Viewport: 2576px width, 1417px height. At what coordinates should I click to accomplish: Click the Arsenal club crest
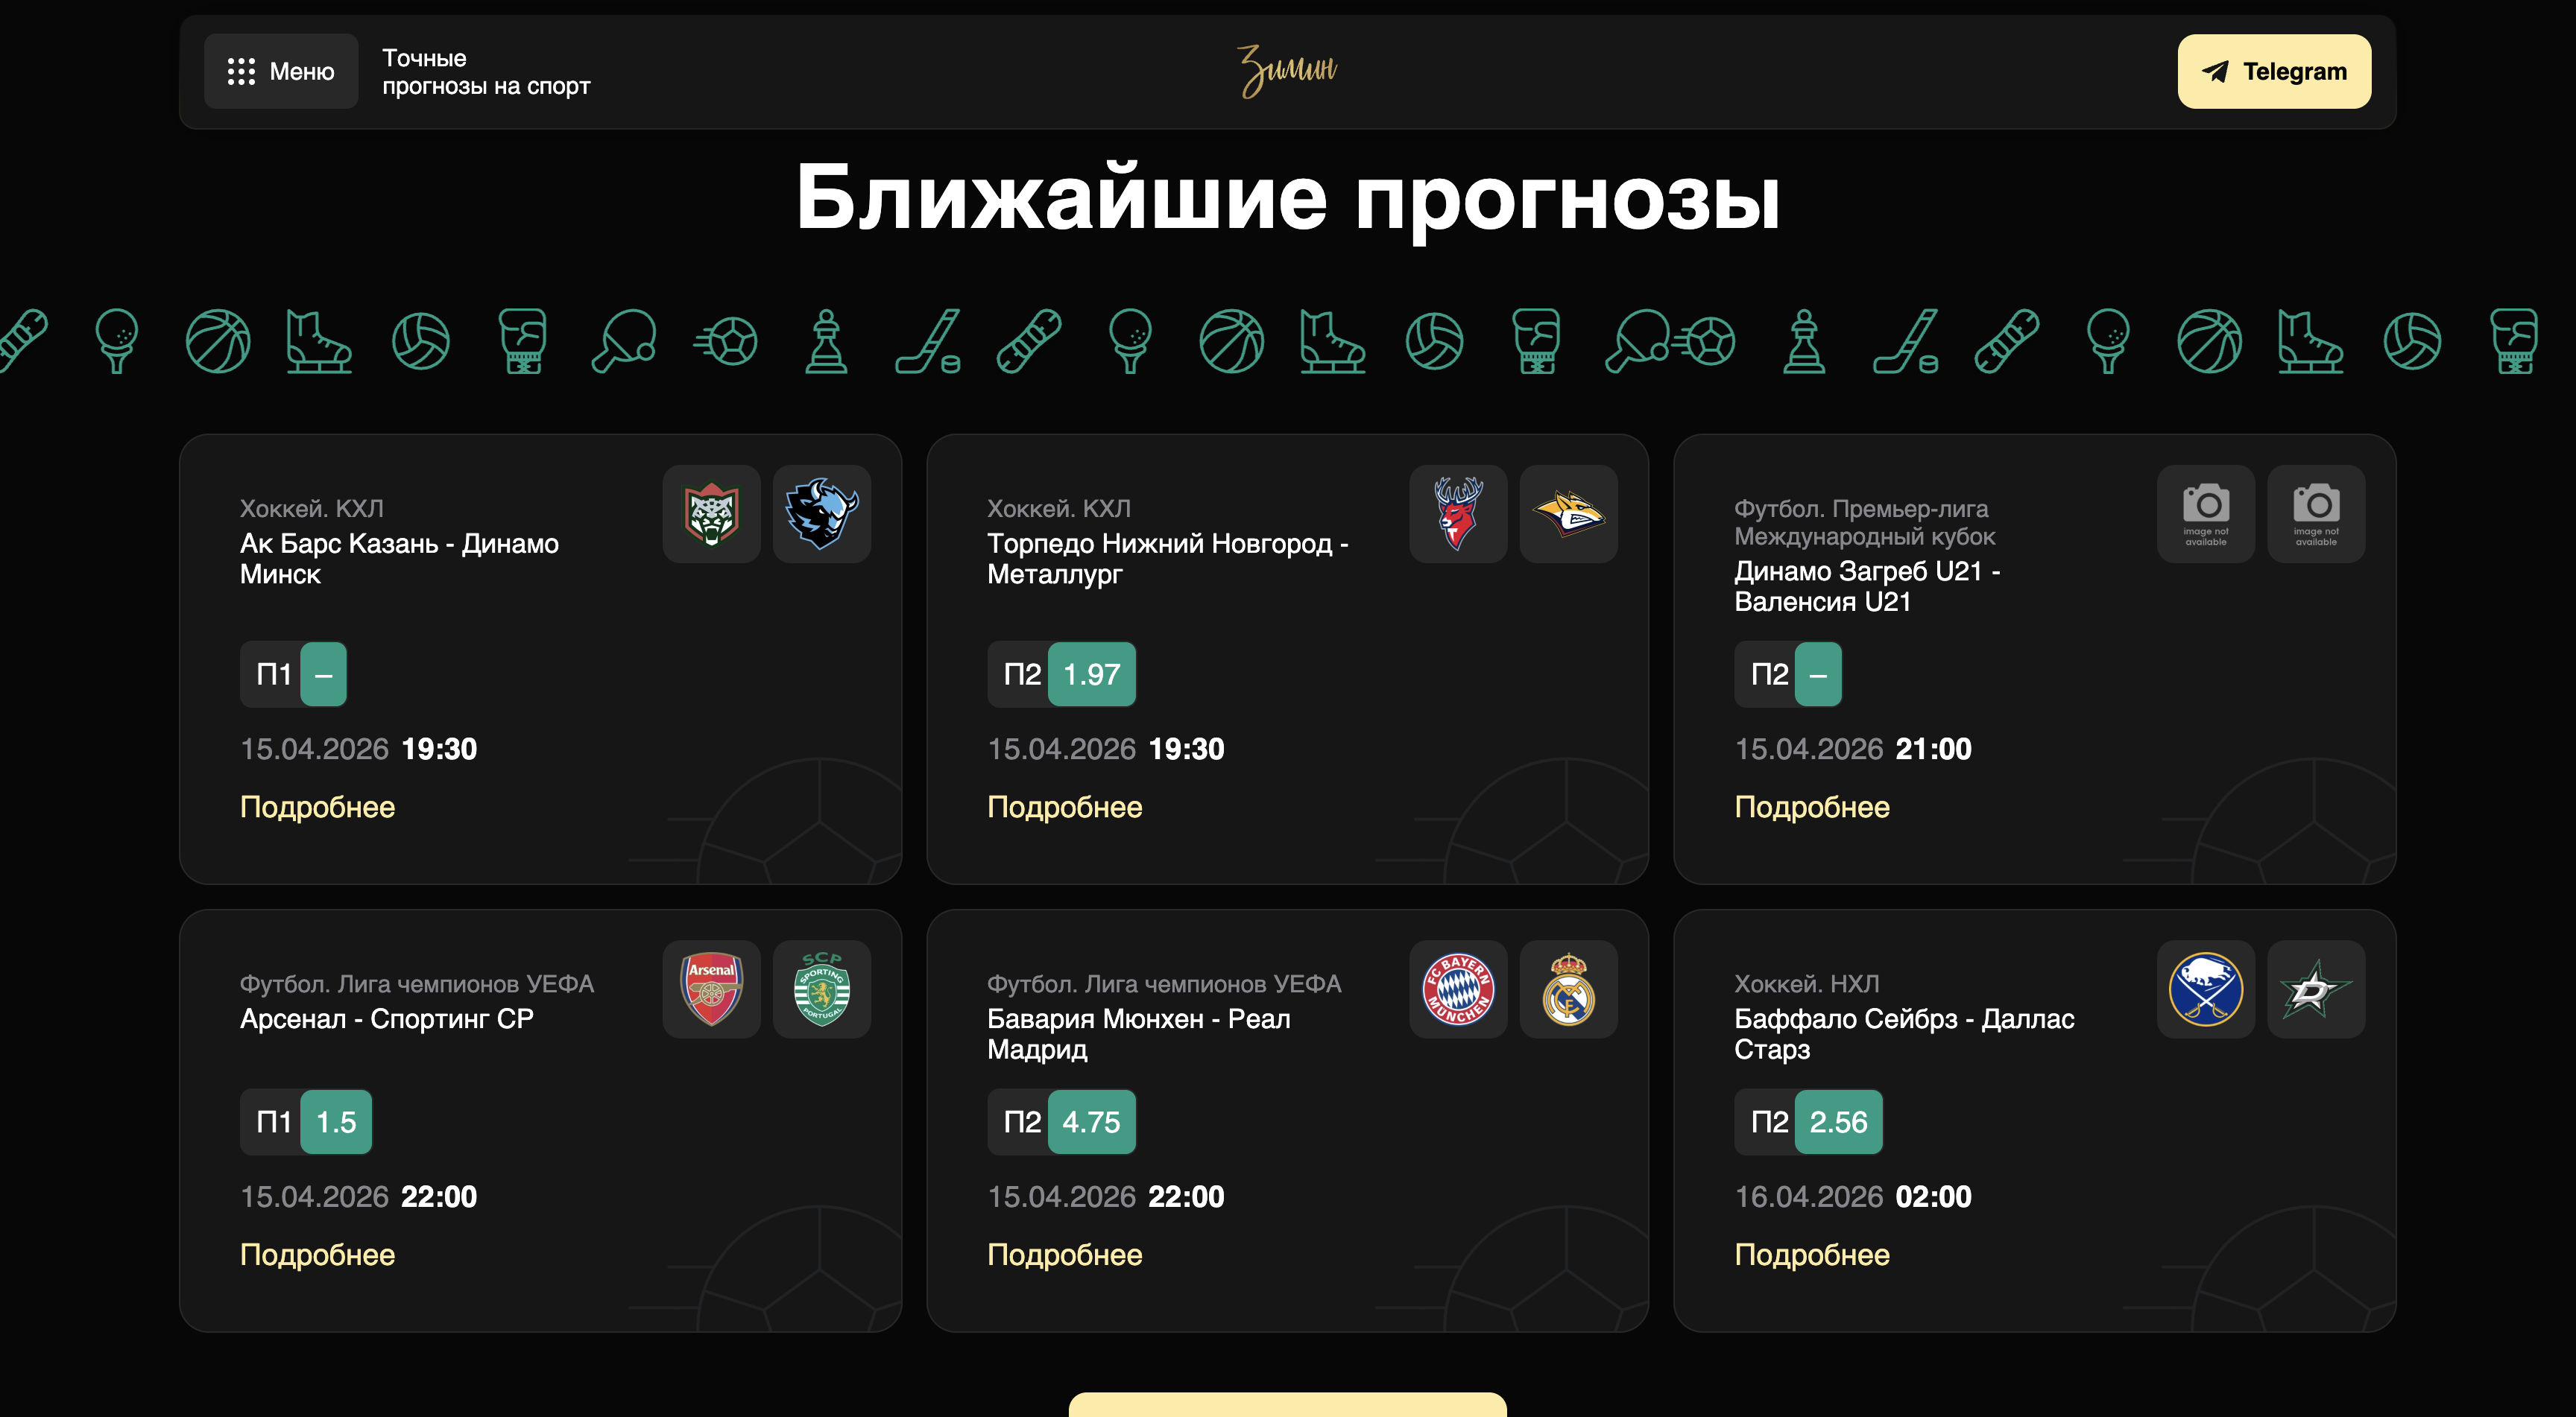[711, 989]
